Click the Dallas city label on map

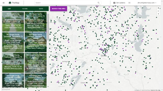[x=104, y=56]
